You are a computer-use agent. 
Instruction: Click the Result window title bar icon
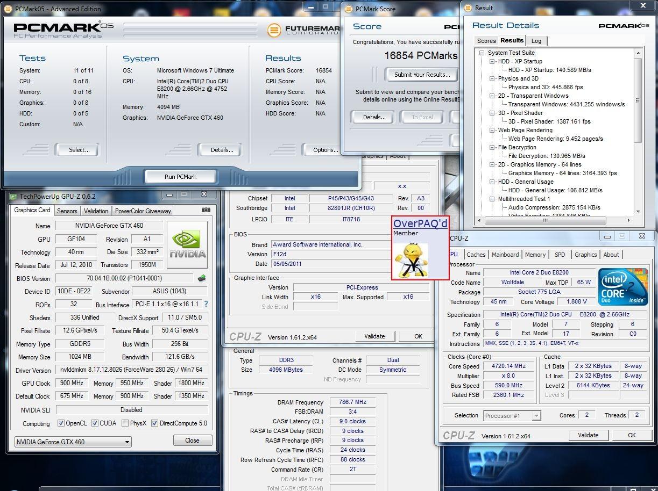[469, 8]
